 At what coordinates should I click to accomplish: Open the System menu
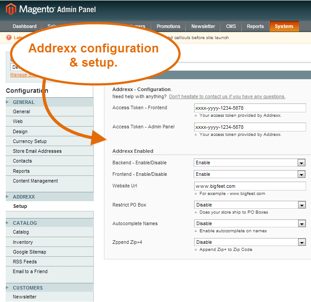tap(284, 26)
